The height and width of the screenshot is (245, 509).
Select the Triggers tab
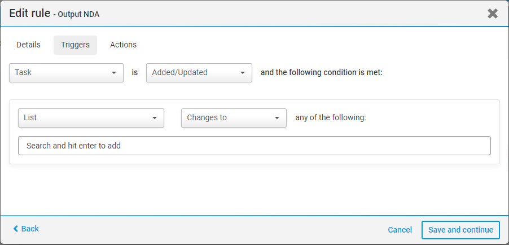[x=75, y=45]
